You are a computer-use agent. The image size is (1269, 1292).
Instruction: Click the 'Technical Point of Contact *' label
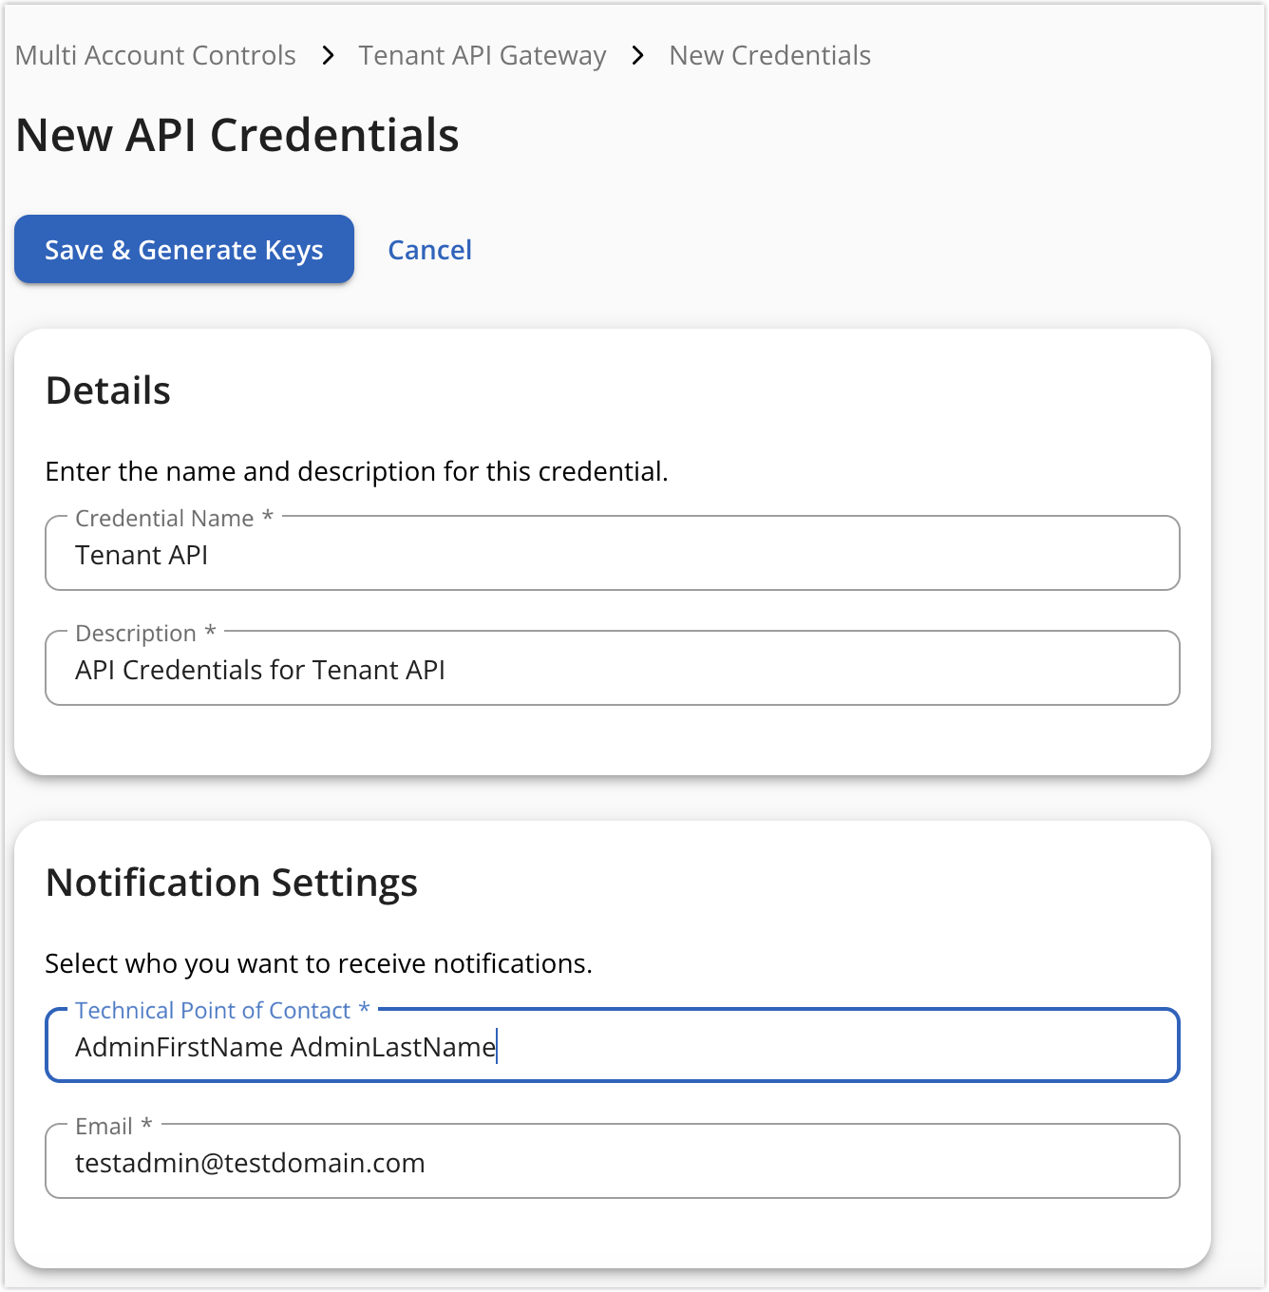click(222, 1011)
